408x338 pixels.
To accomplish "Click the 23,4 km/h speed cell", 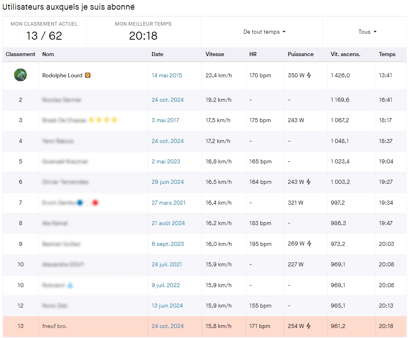I will (x=219, y=75).
